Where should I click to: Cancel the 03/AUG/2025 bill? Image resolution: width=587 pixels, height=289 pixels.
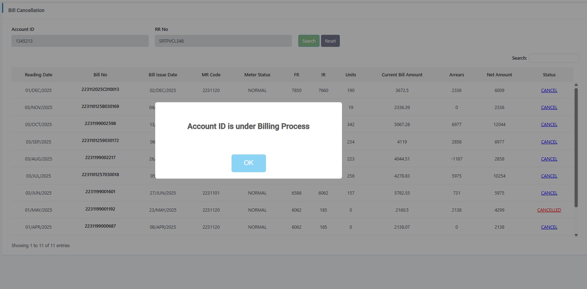pos(549,159)
